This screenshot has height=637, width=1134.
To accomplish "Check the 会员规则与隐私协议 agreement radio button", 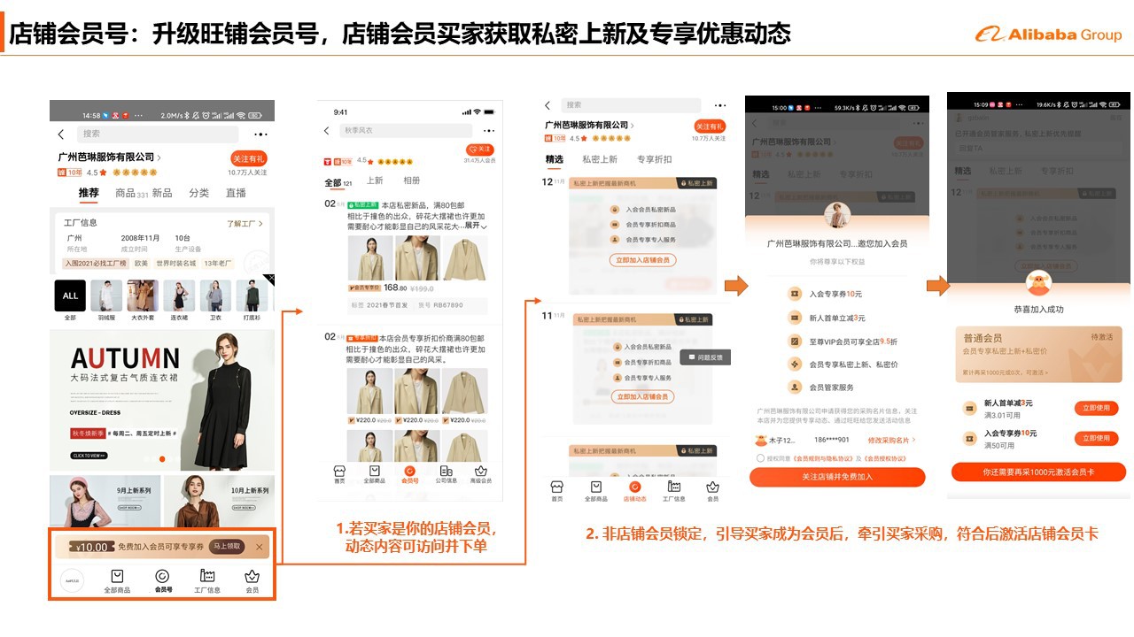I will 760,458.
